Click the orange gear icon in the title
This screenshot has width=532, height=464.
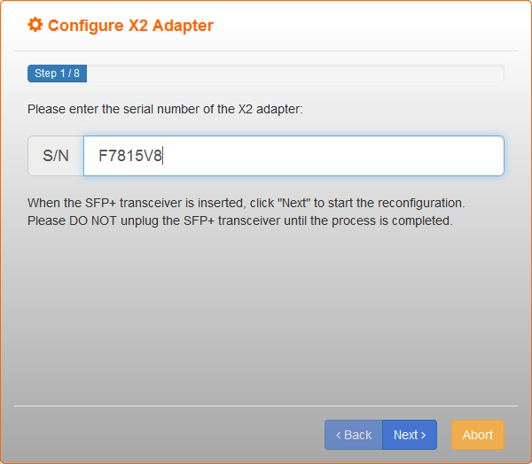point(35,25)
